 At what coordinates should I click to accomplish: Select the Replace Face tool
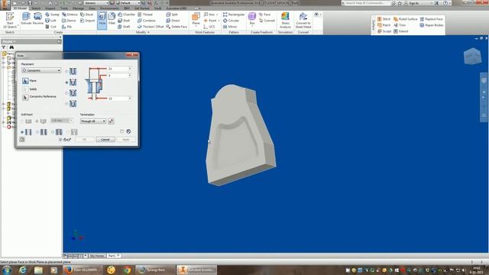pos(431,19)
